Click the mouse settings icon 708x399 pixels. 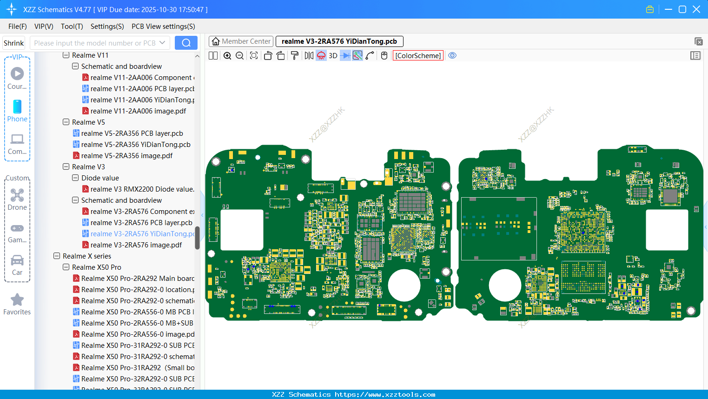[x=384, y=56]
